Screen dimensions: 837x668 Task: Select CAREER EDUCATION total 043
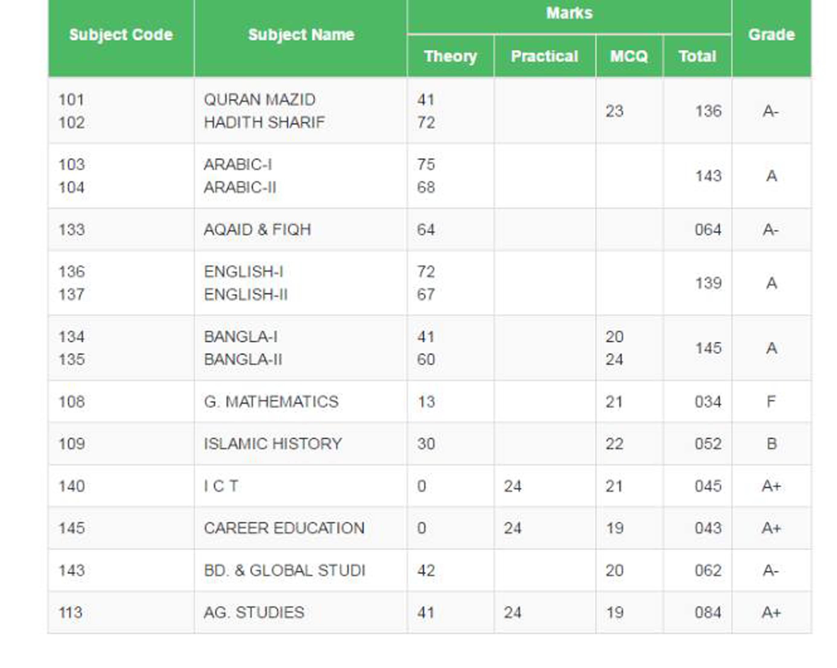tap(708, 528)
